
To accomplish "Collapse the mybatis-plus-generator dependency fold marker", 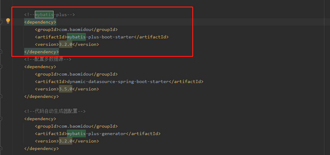I will click(1, 119).
